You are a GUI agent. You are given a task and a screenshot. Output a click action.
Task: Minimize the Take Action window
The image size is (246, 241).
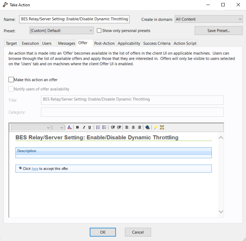pyautogui.click(x=208, y=5)
